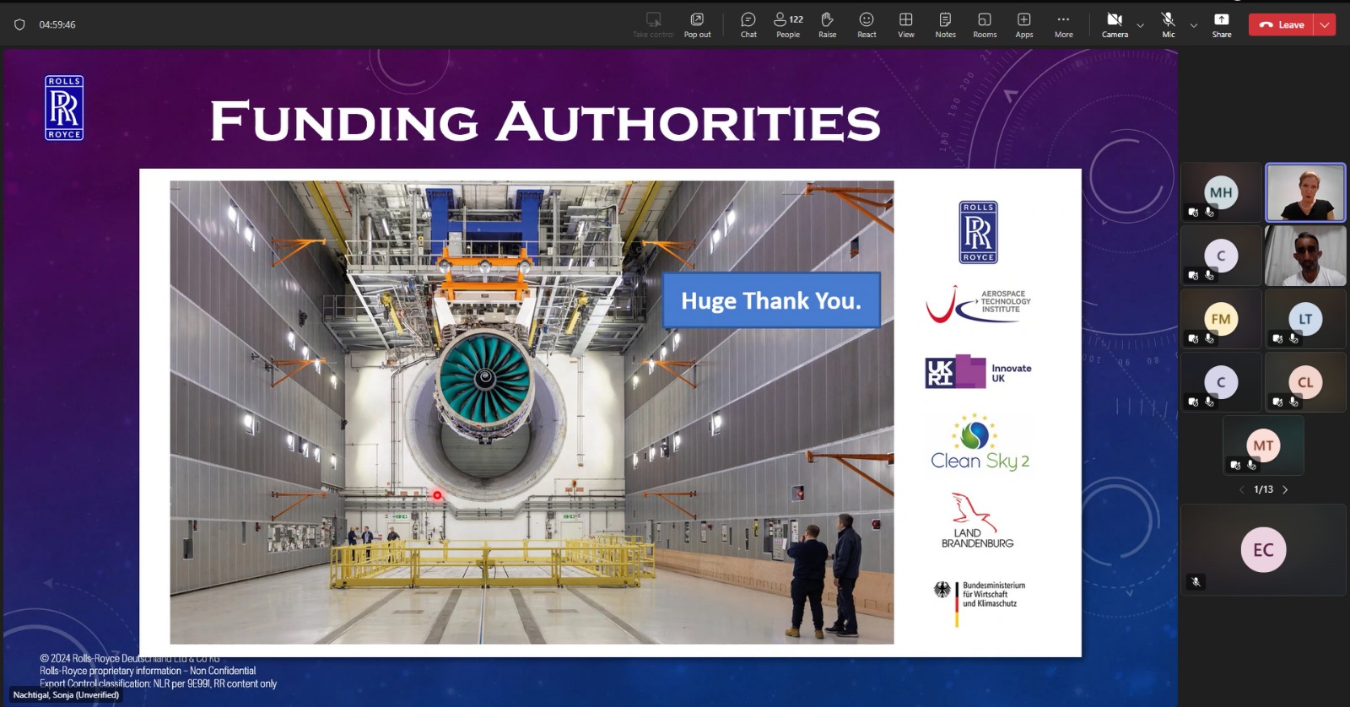Screen dimensions: 1350x707
Task: Go to the previous page of participants
Action: [1241, 489]
